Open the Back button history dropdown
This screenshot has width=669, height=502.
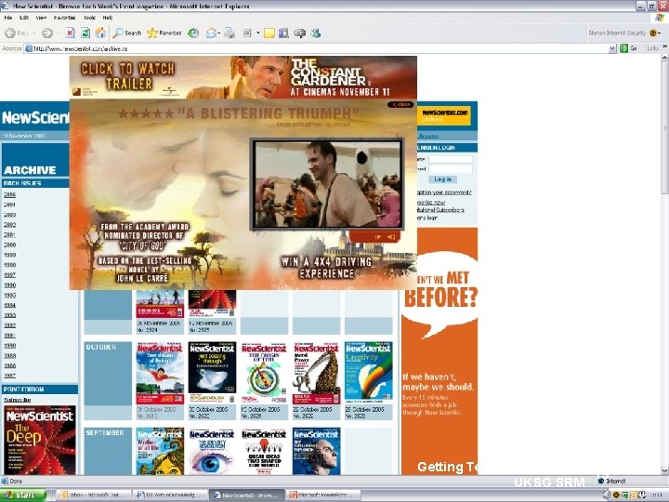point(34,33)
